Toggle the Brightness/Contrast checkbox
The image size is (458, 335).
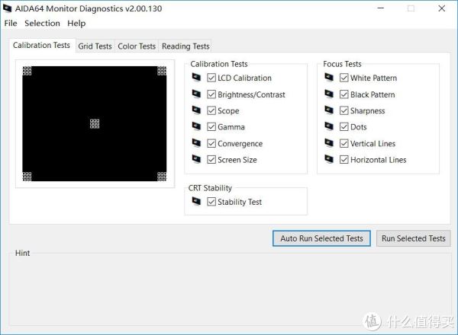click(211, 94)
